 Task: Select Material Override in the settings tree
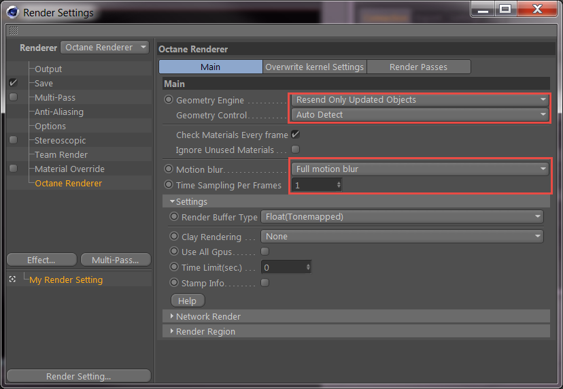click(69, 169)
